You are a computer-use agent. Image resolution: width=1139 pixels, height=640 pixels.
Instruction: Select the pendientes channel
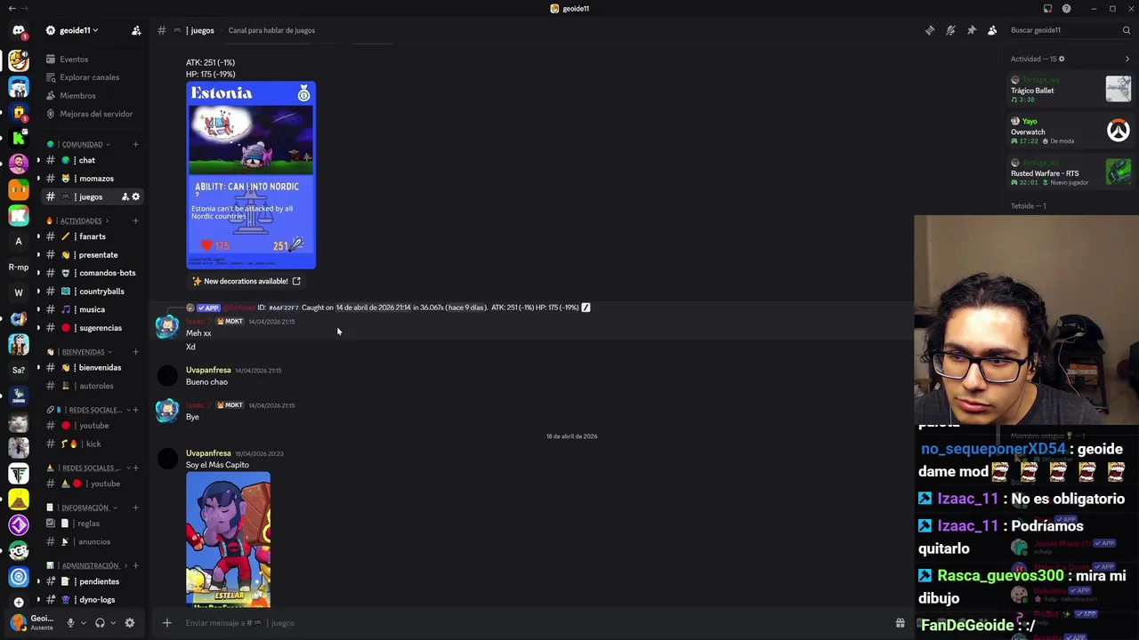(92, 581)
